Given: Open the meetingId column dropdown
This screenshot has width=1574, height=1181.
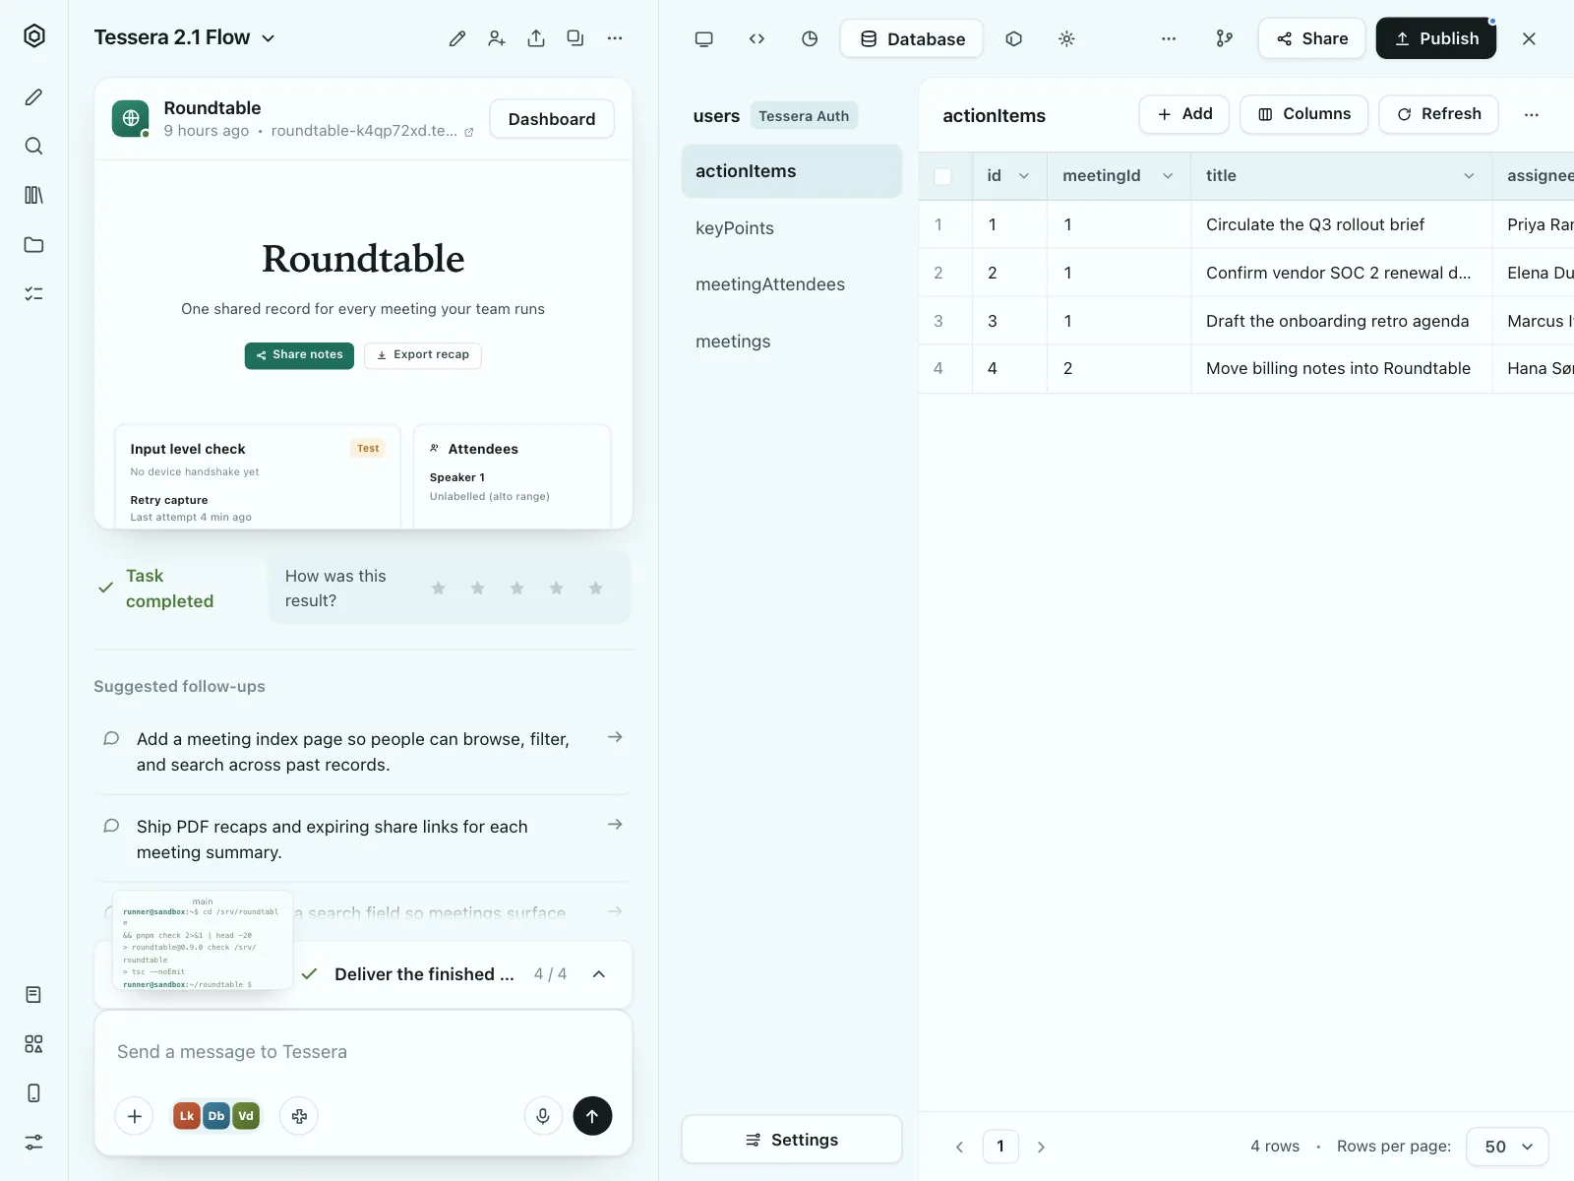Looking at the screenshot, I should coord(1168,176).
